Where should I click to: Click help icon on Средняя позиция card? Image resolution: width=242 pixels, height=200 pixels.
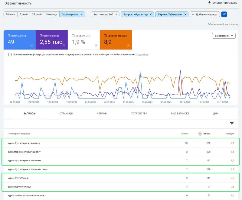[x=128, y=46]
